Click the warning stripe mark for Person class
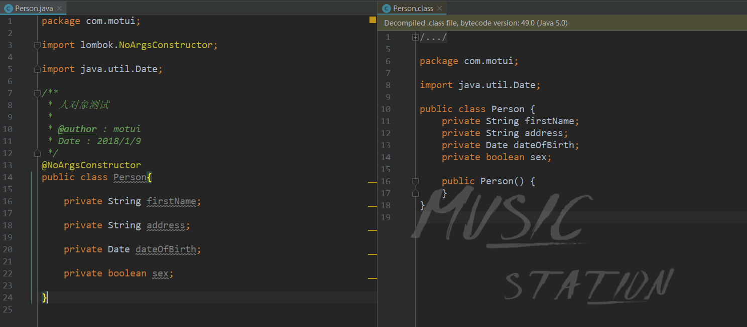The height and width of the screenshot is (327, 747). tap(372, 183)
